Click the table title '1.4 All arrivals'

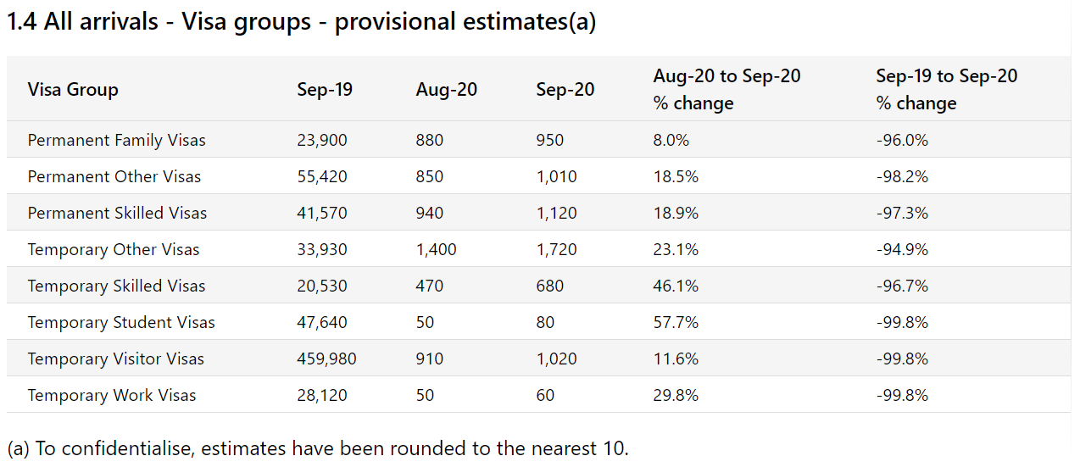[301, 21]
